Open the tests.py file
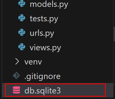 point(44,19)
